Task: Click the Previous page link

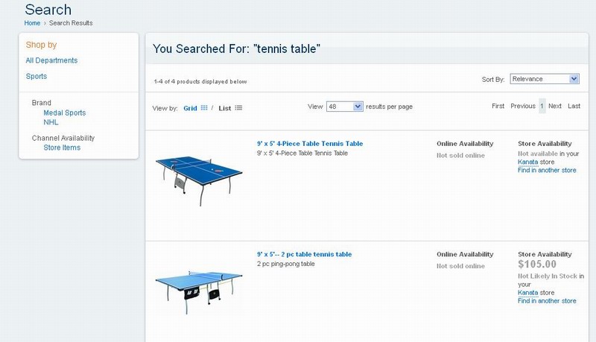Action: pyautogui.click(x=523, y=107)
